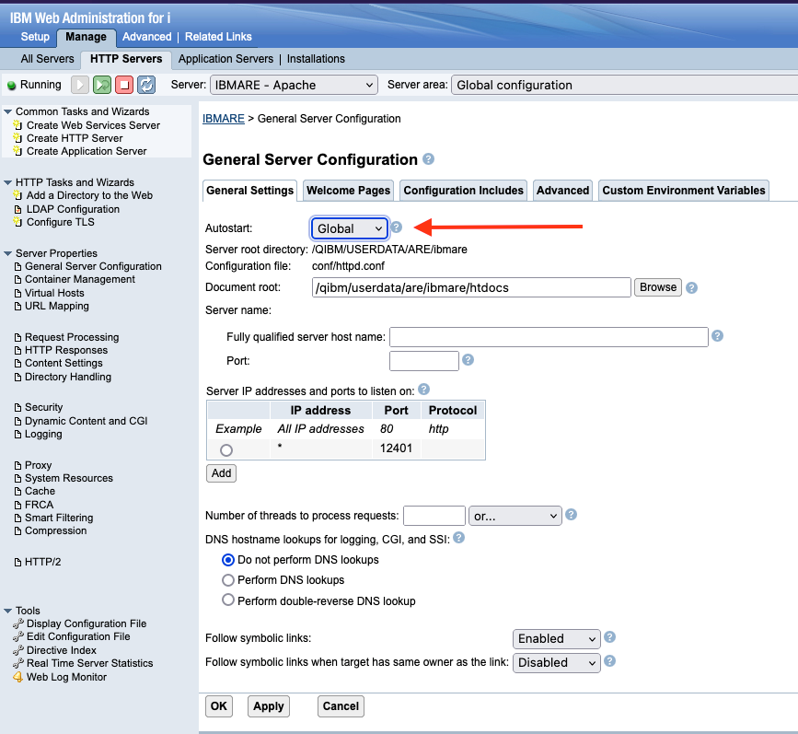Viewport: 798px width, 734px height.
Task: Select the port 12401 table row radio
Action: (x=226, y=449)
